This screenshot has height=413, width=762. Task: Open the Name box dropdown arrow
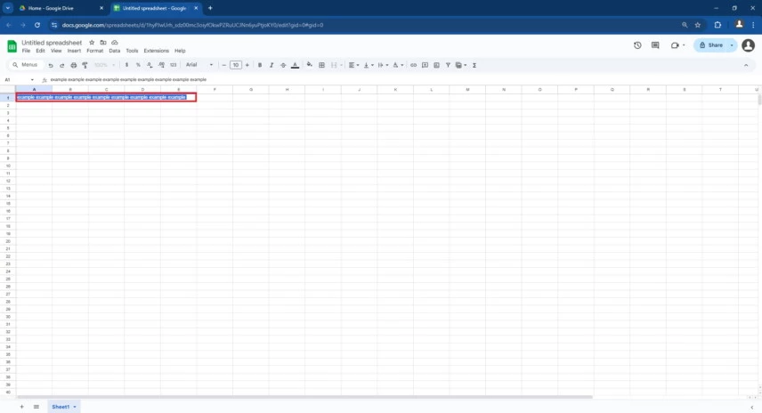(32, 80)
